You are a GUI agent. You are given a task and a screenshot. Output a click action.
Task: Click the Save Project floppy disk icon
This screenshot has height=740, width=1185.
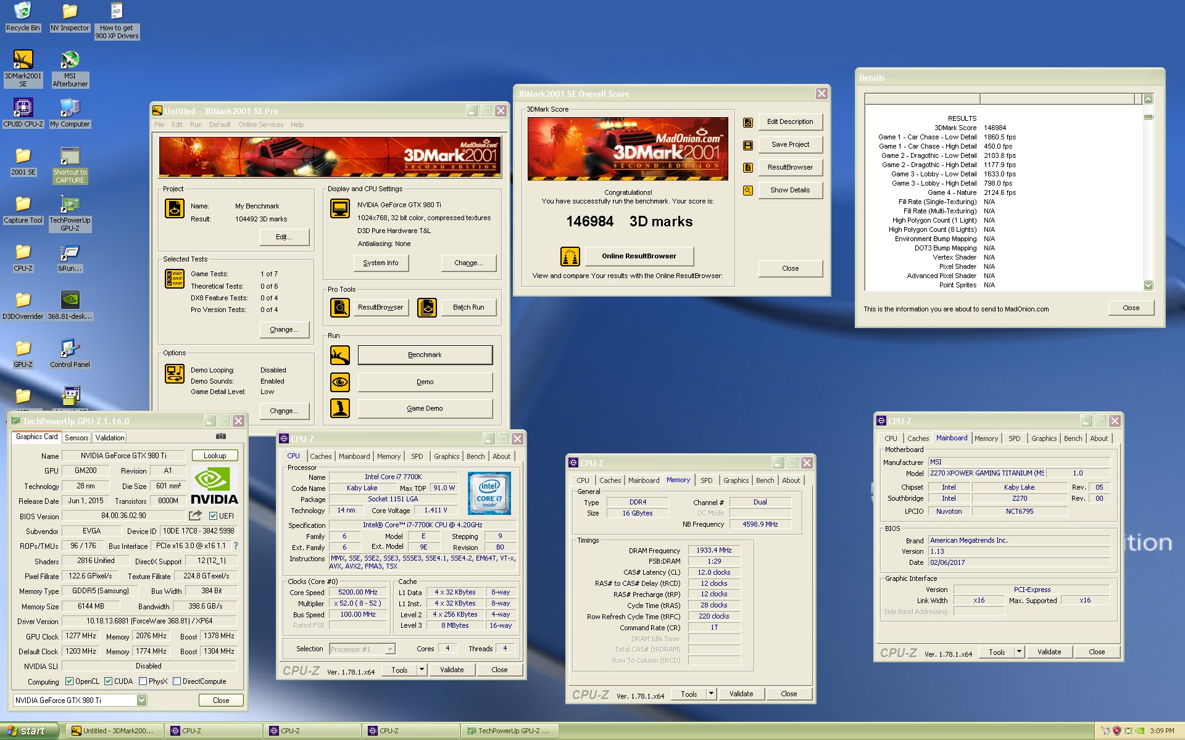tap(747, 145)
